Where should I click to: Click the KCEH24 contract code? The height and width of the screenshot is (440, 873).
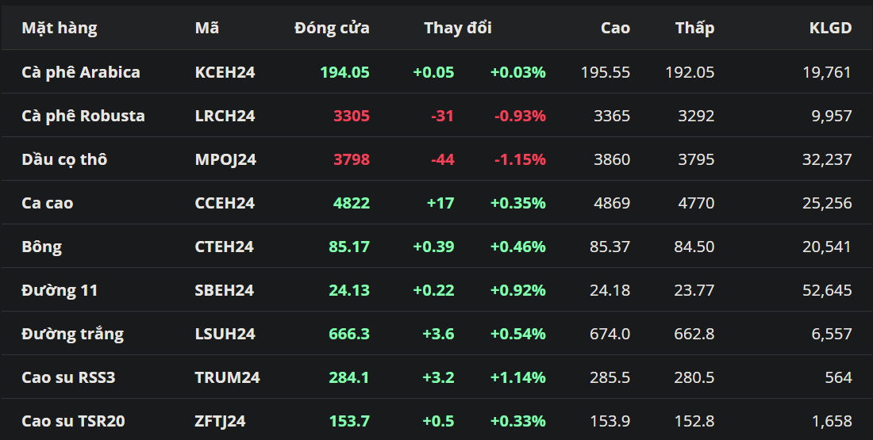tap(225, 72)
